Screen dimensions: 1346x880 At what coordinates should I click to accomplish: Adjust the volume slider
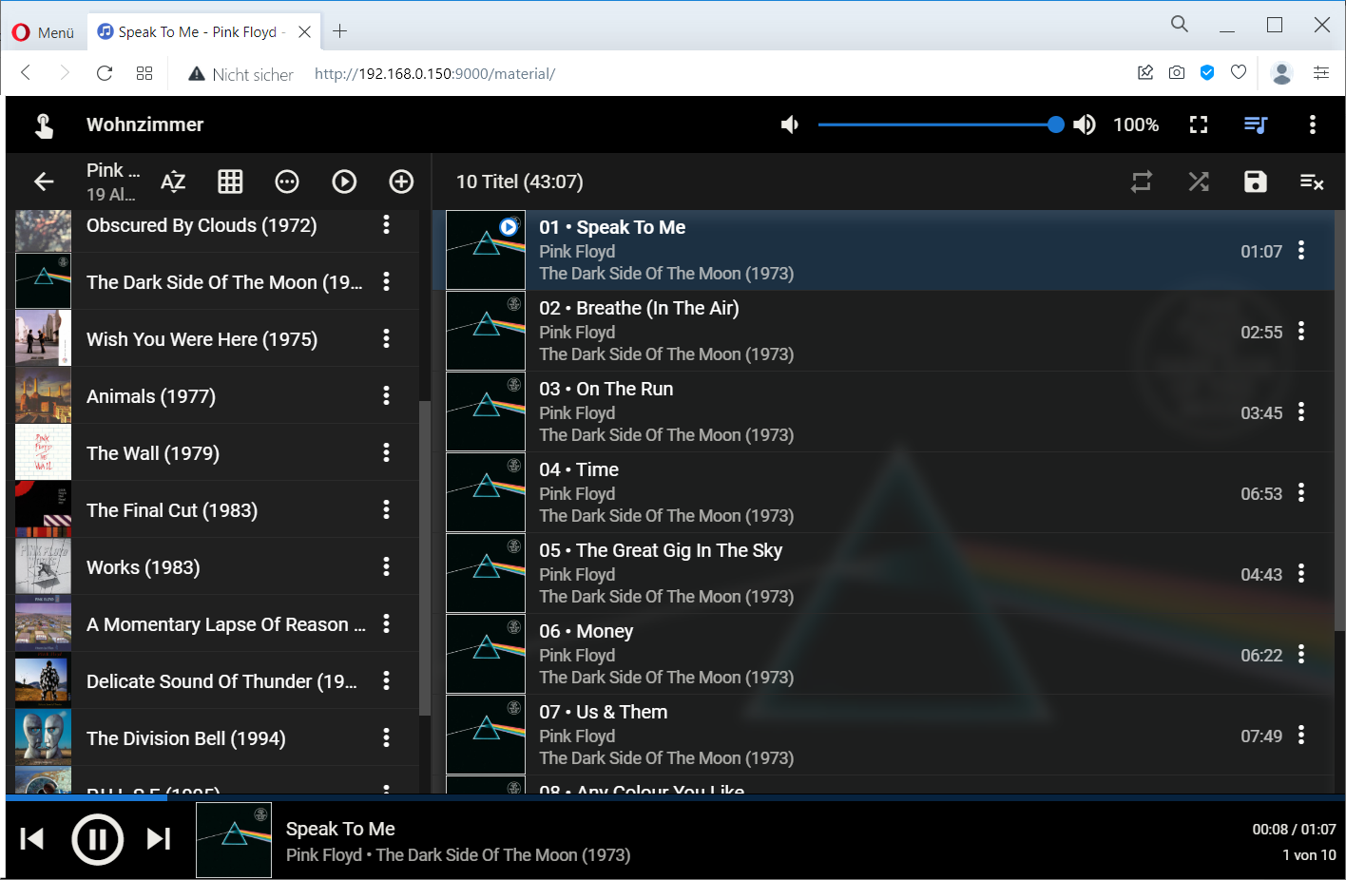[x=941, y=124]
